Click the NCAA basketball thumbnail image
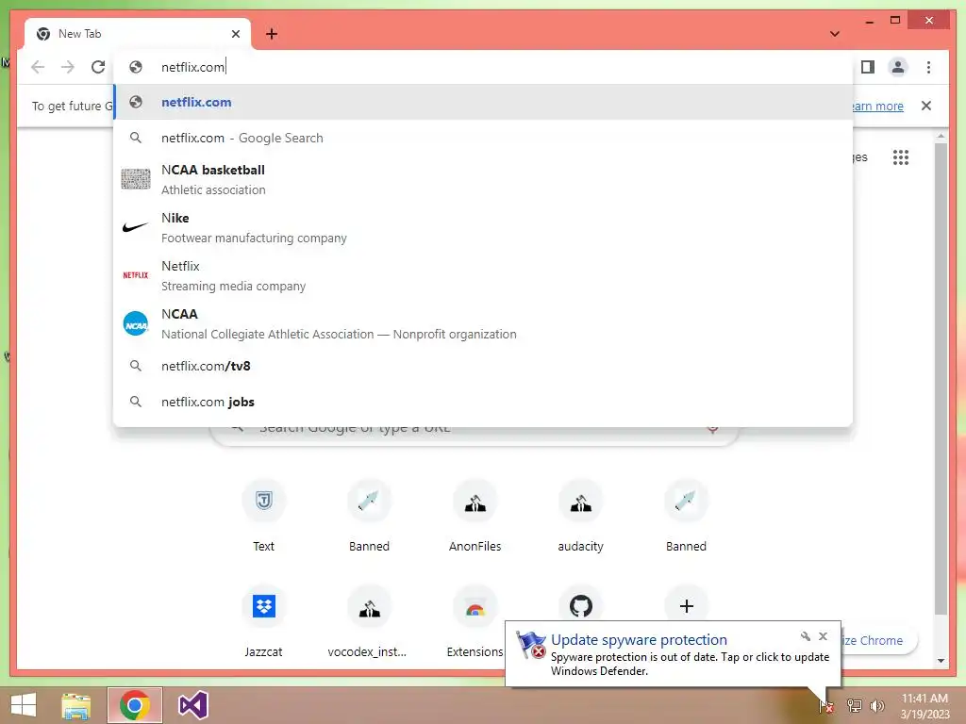This screenshot has width=966, height=724. click(x=136, y=179)
